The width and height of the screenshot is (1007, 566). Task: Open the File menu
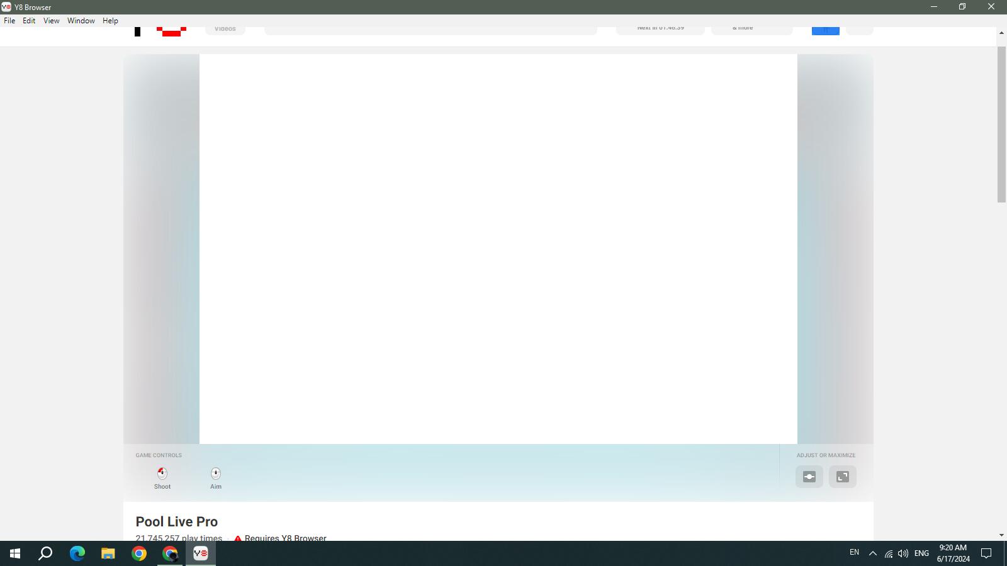tap(9, 21)
